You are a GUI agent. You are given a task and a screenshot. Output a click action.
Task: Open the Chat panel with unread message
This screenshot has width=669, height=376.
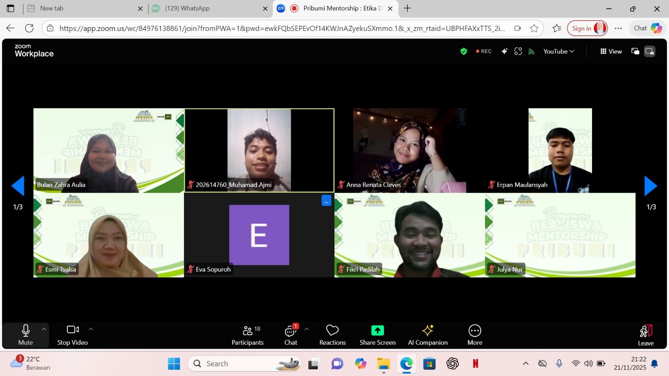click(291, 335)
